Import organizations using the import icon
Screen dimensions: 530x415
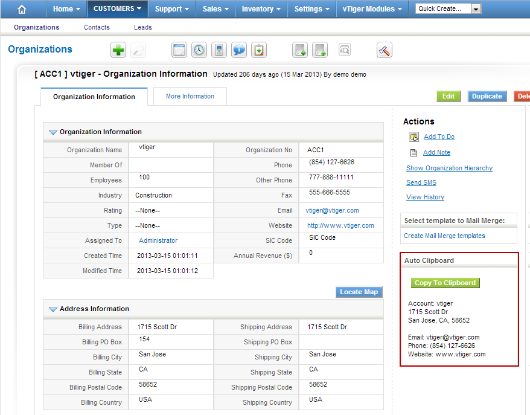[x=300, y=50]
